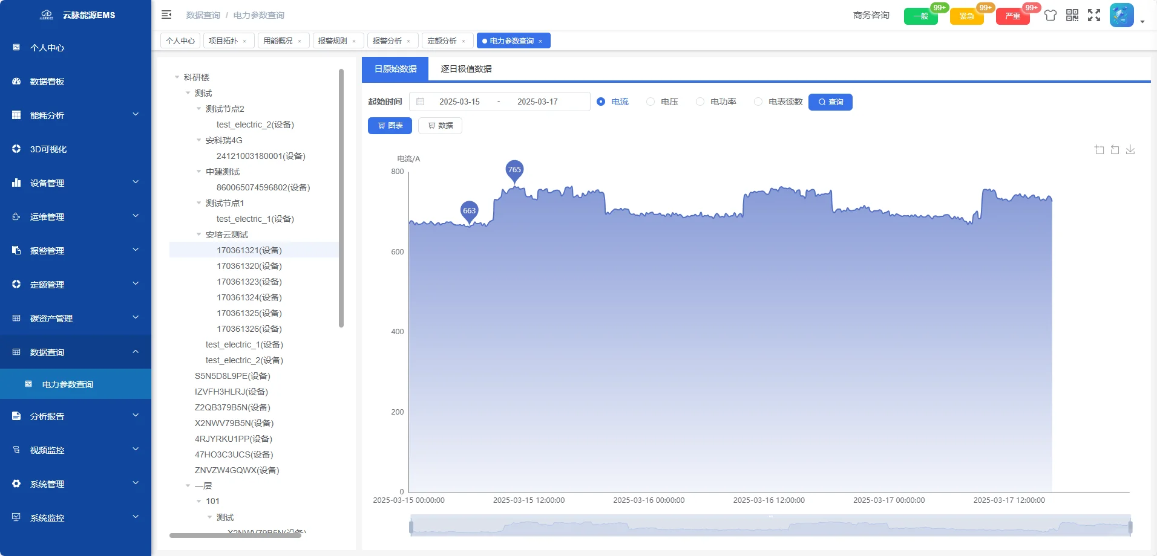Viewport: 1157px width, 556px height.
Task: Click the chart zoom-area tool icon
Action: 1100,149
